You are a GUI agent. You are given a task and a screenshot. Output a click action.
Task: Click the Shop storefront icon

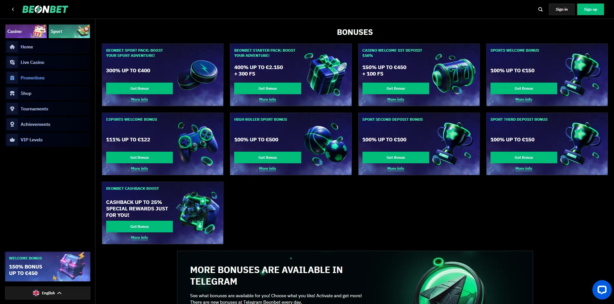(12, 93)
